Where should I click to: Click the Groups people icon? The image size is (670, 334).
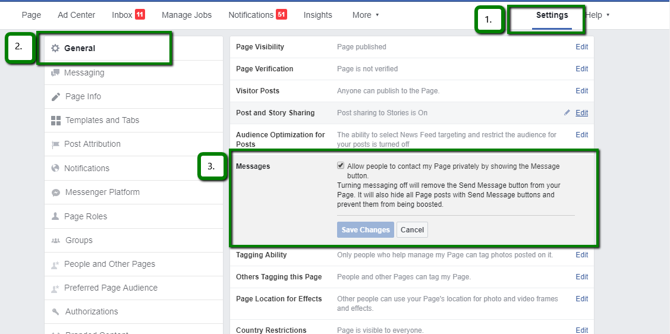pos(55,241)
